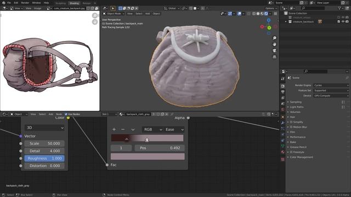
Task: Switch to the Shading workspace tab
Action: click(x=74, y=3)
